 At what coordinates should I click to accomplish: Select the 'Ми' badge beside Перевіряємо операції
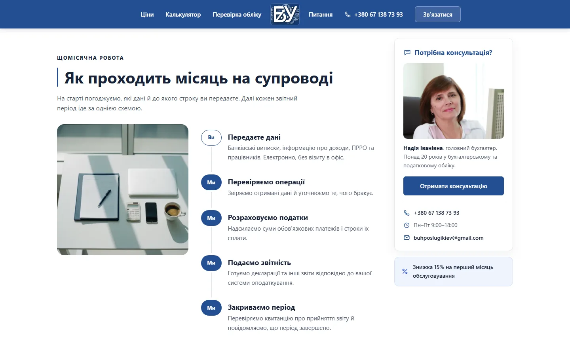(x=211, y=182)
